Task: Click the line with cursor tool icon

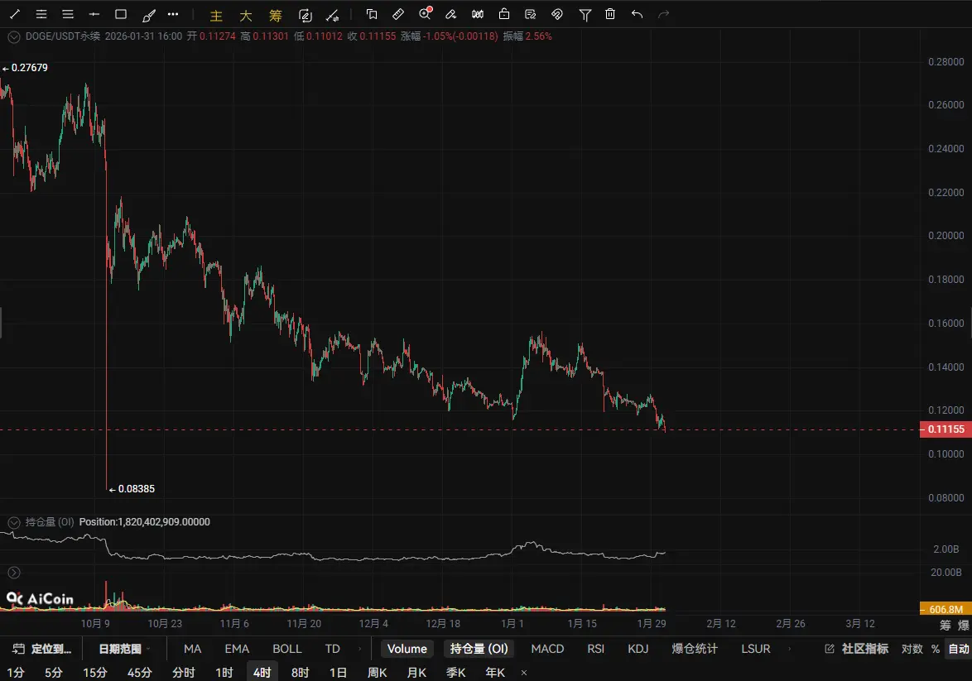Action: (x=332, y=15)
